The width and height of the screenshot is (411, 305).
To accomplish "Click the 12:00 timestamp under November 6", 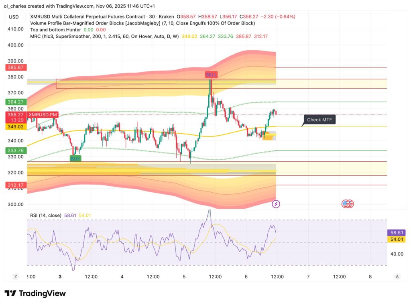I will coord(277,277).
